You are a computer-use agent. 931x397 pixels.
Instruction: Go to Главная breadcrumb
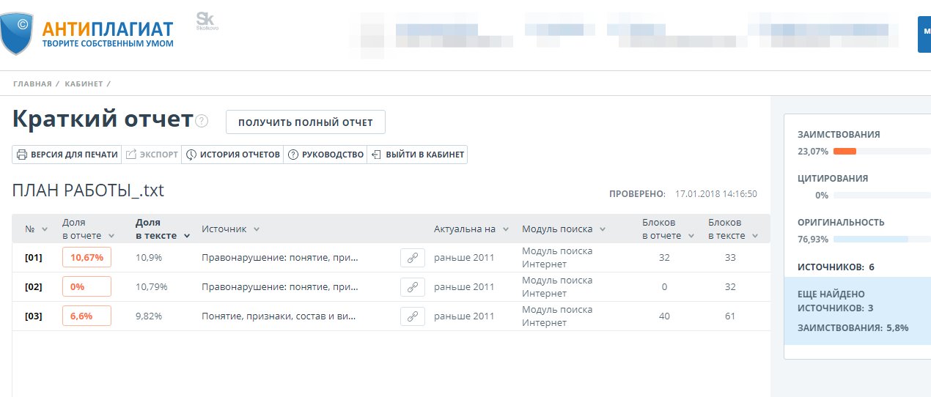pyautogui.click(x=32, y=84)
